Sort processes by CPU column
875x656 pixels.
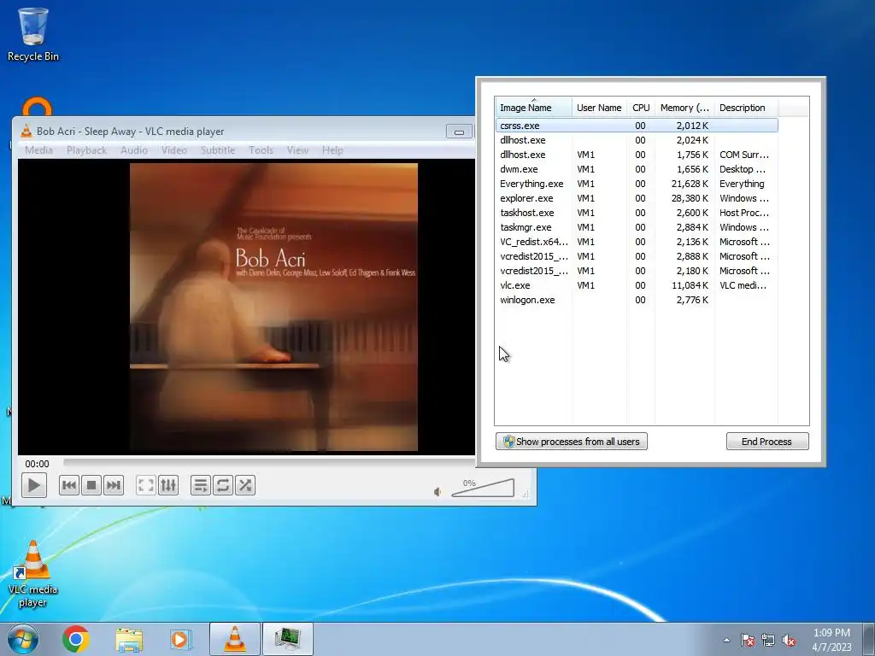pos(641,107)
